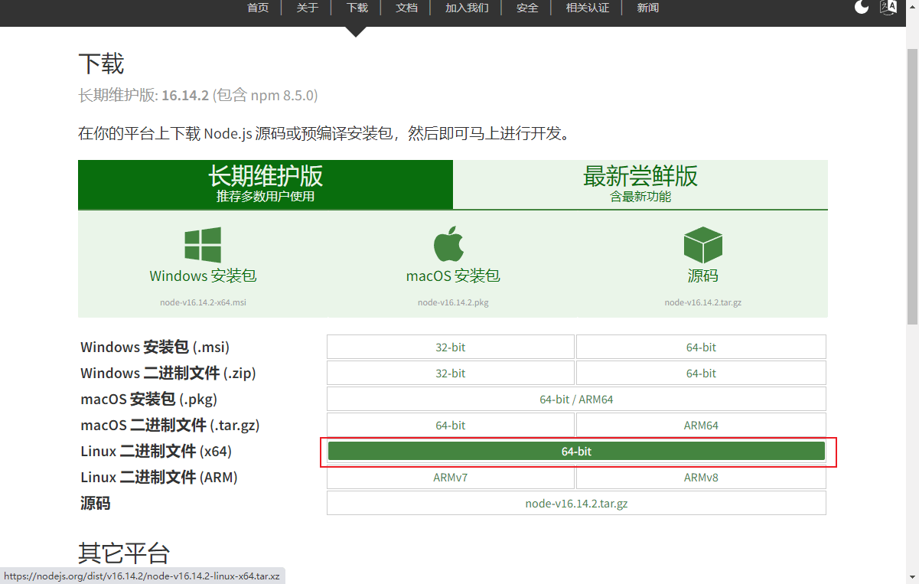This screenshot has height=584, width=919.
Task: Click the 加入我们 navigation item
Action: point(466,8)
